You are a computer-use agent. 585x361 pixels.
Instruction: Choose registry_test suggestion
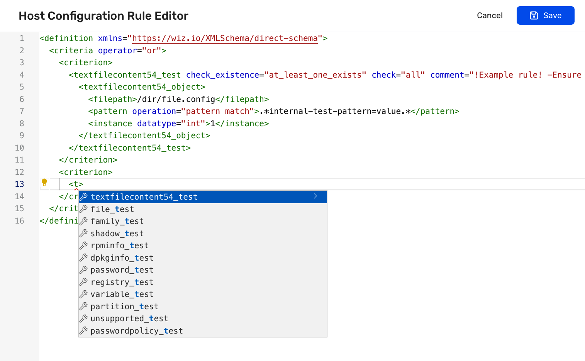pyautogui.click(x=203, y=282)
